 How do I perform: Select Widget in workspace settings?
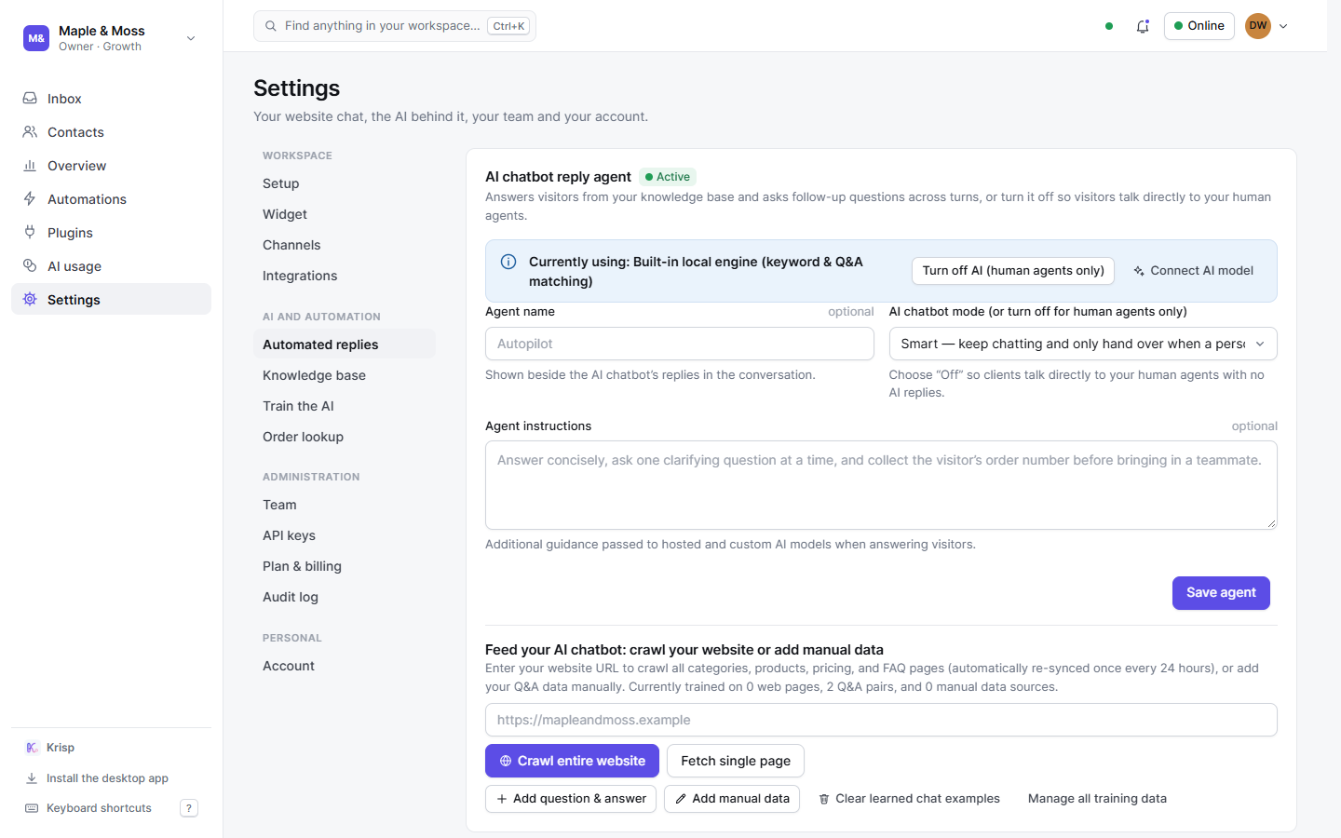tap(345, 214)
